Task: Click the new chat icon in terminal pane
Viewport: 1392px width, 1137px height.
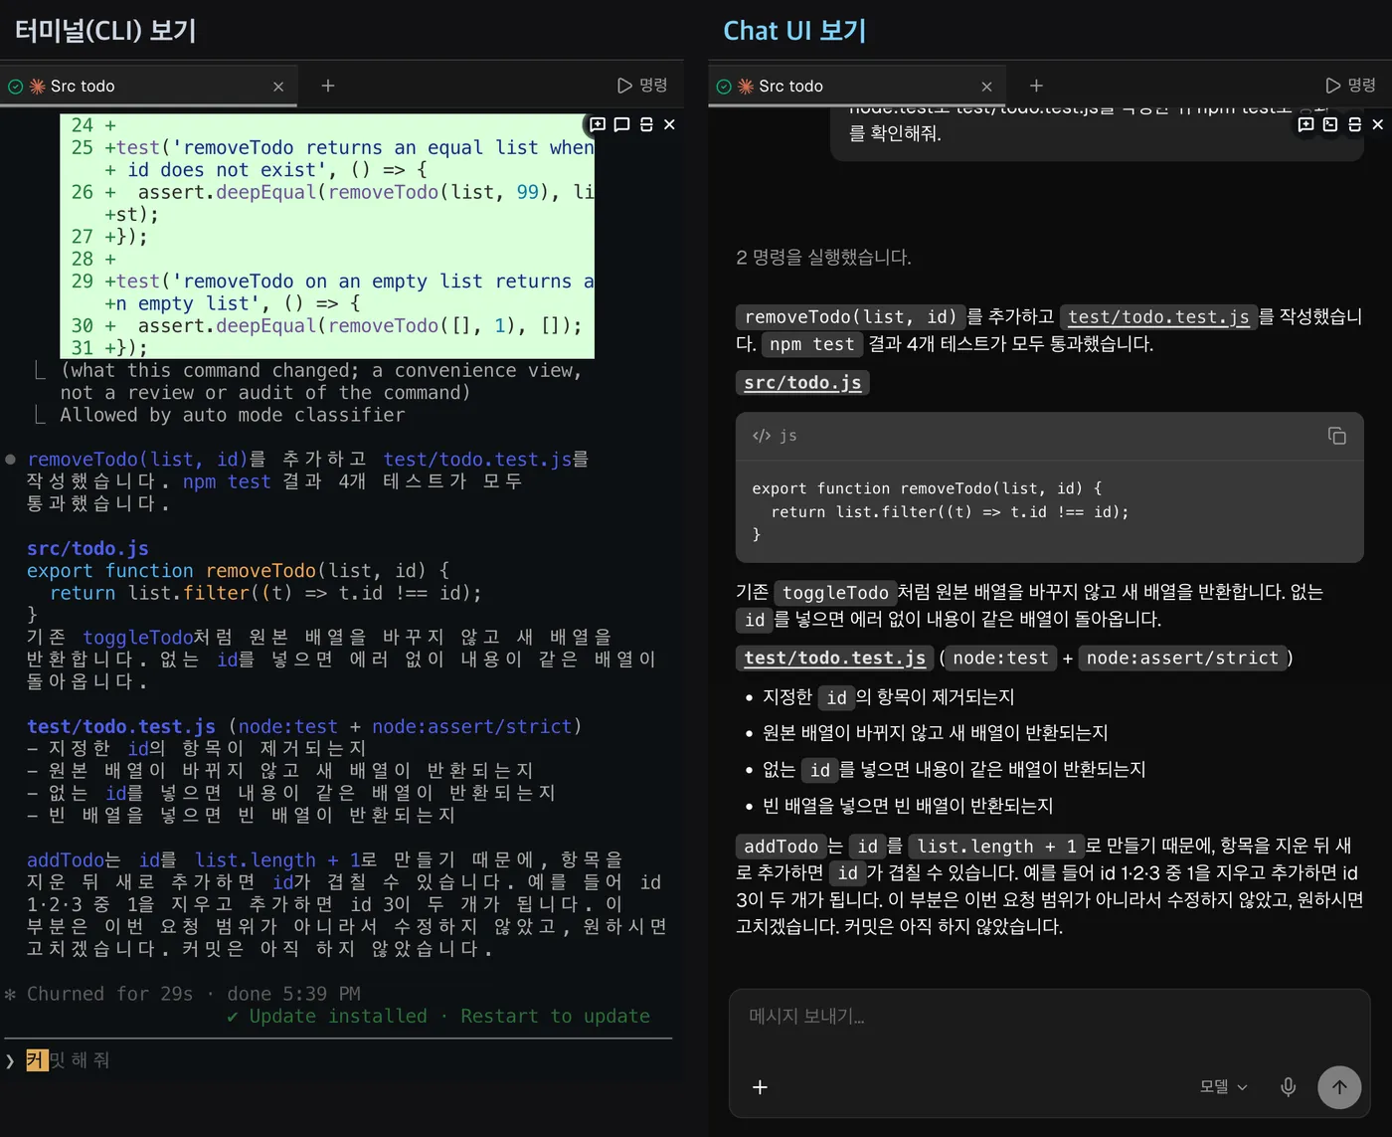Action: 598,124
